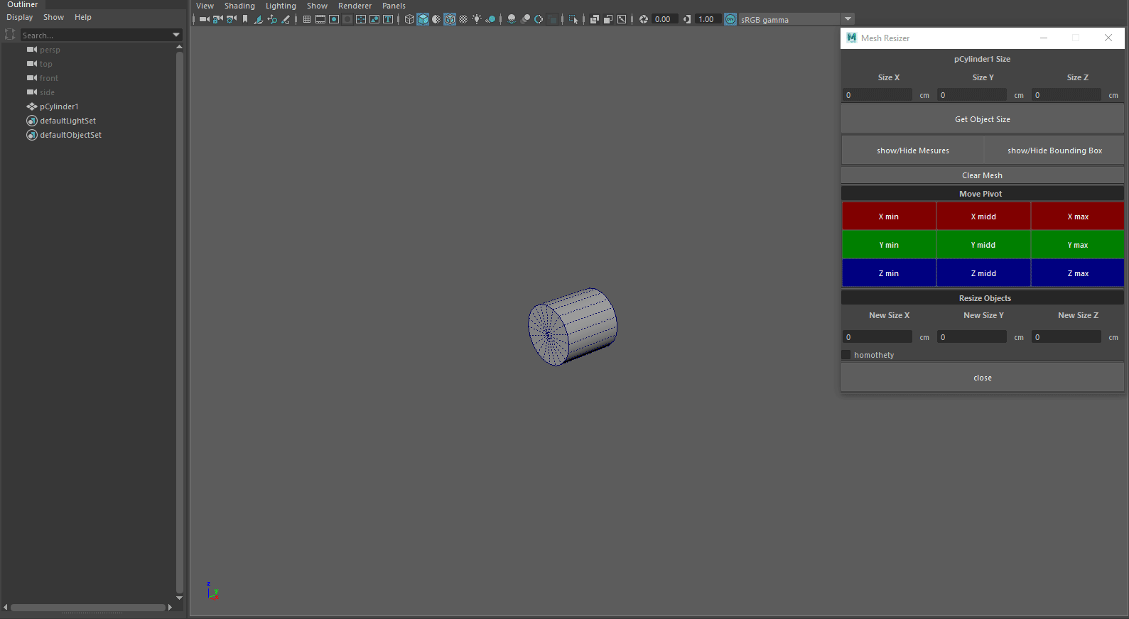Screen dimensions: 1129x619
Task: Click the Select Camera icon in viewport toolbar
Action: 205,19
